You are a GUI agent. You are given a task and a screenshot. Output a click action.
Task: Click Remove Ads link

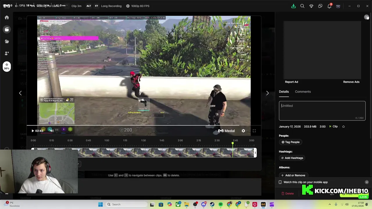[x=351, y=82]
